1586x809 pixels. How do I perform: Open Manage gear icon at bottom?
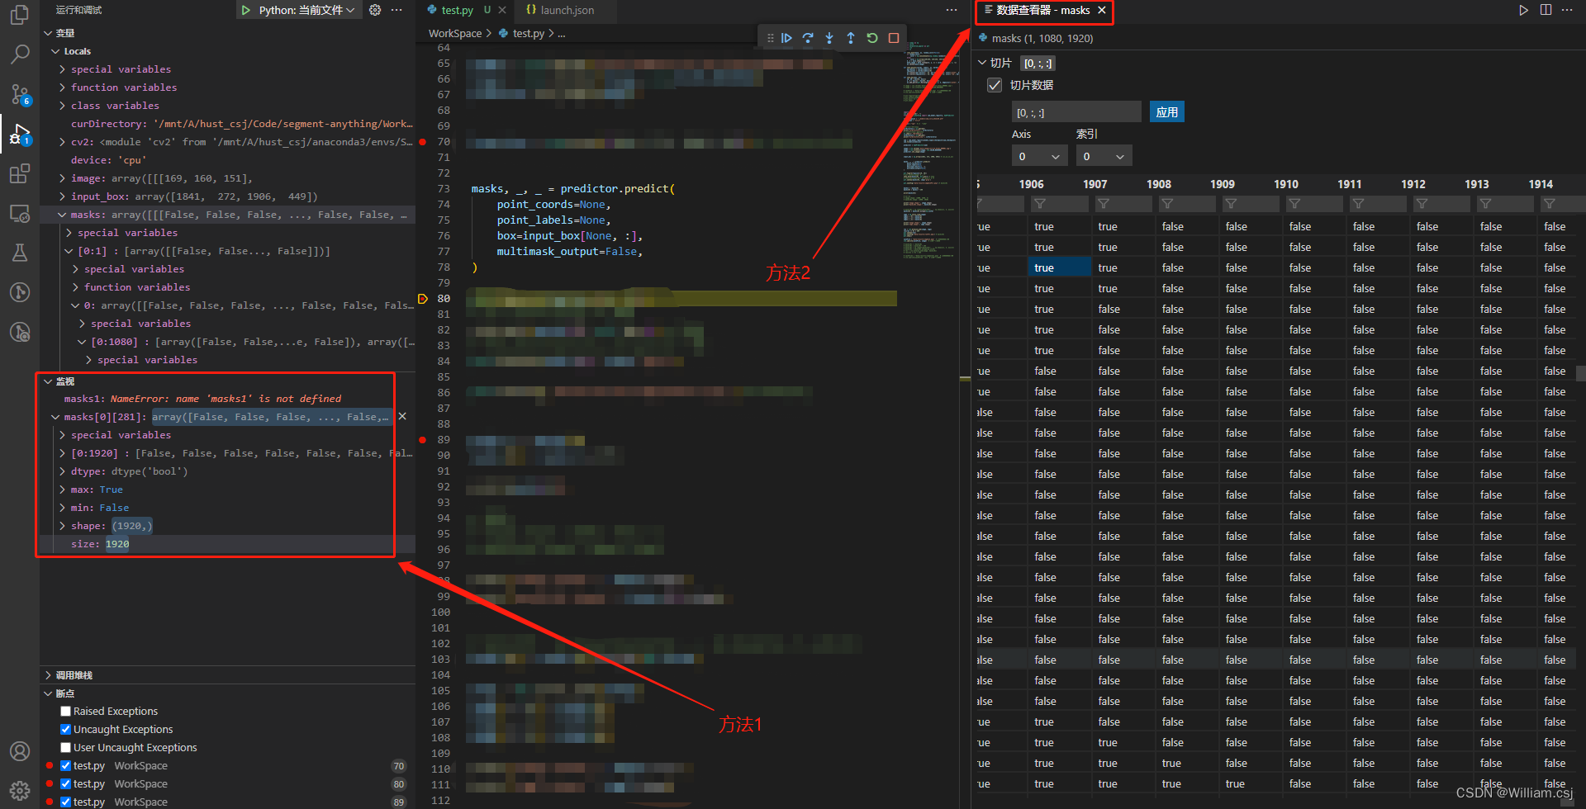[x=20, y=790]
